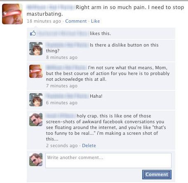Click blurred commenter name before 'holy crap'
Image resolution: width=188 pixels, height=183 pixels.
61,116
